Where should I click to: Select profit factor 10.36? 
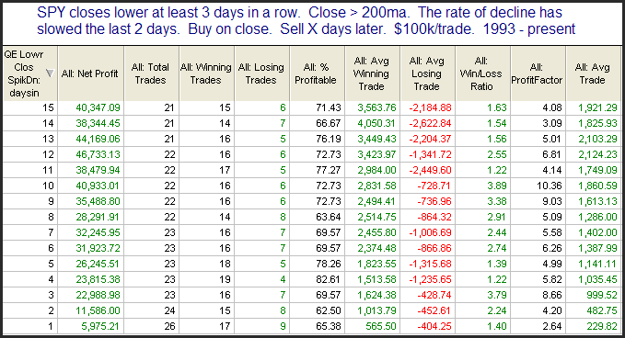(549, 186)
